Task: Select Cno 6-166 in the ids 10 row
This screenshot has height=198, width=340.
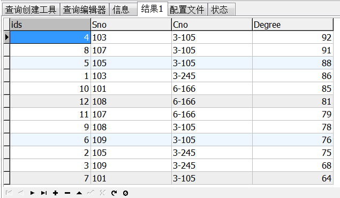Action: [x=212, y=89]
